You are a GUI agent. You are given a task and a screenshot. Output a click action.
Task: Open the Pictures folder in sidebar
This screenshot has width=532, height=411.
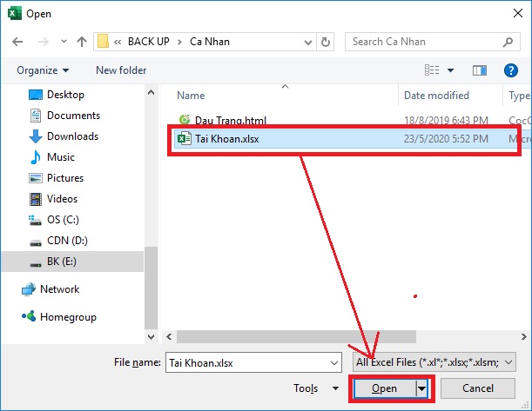(65, 178)
